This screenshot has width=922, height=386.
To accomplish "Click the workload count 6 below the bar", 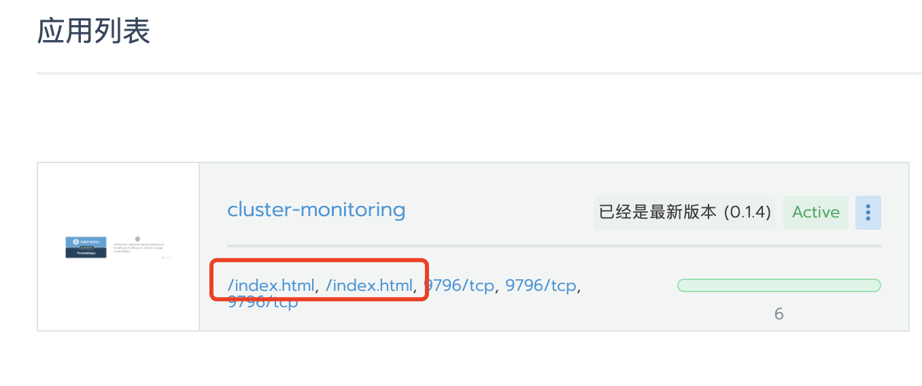I will click(x=779, y=314).
